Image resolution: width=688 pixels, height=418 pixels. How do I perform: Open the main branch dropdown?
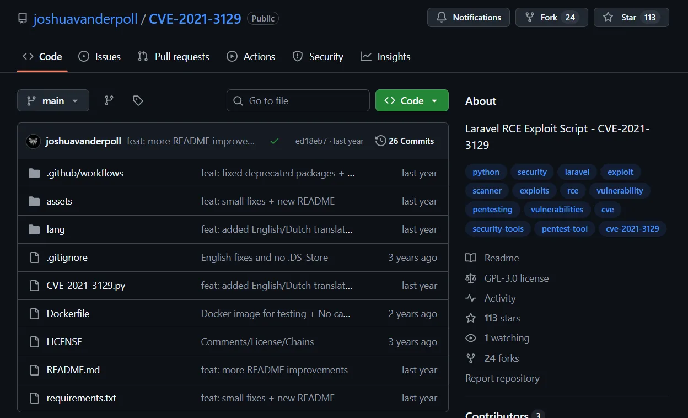coord(53,100)
